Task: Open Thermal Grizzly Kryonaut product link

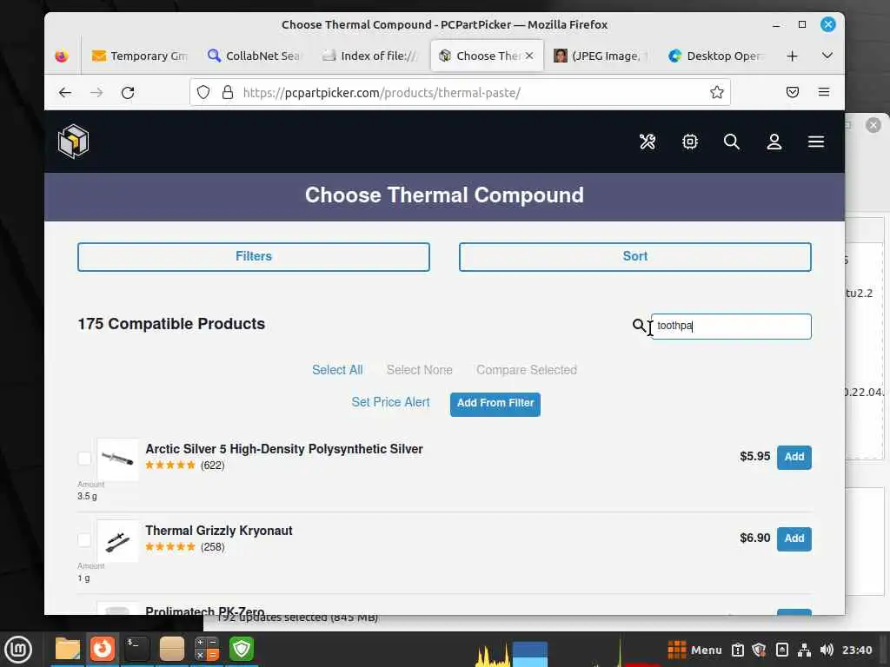Action: click(219, 531)
